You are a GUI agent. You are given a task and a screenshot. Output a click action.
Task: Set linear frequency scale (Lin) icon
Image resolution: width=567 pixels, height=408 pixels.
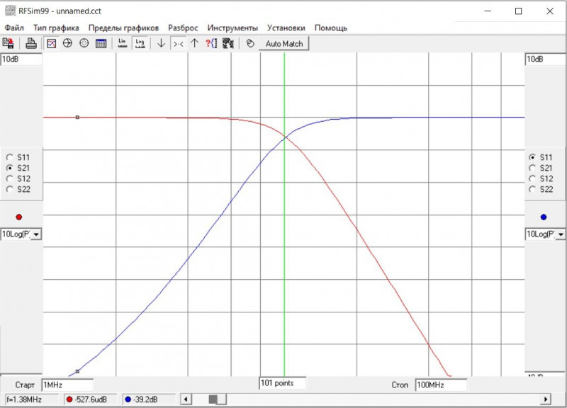click(123, 43)
